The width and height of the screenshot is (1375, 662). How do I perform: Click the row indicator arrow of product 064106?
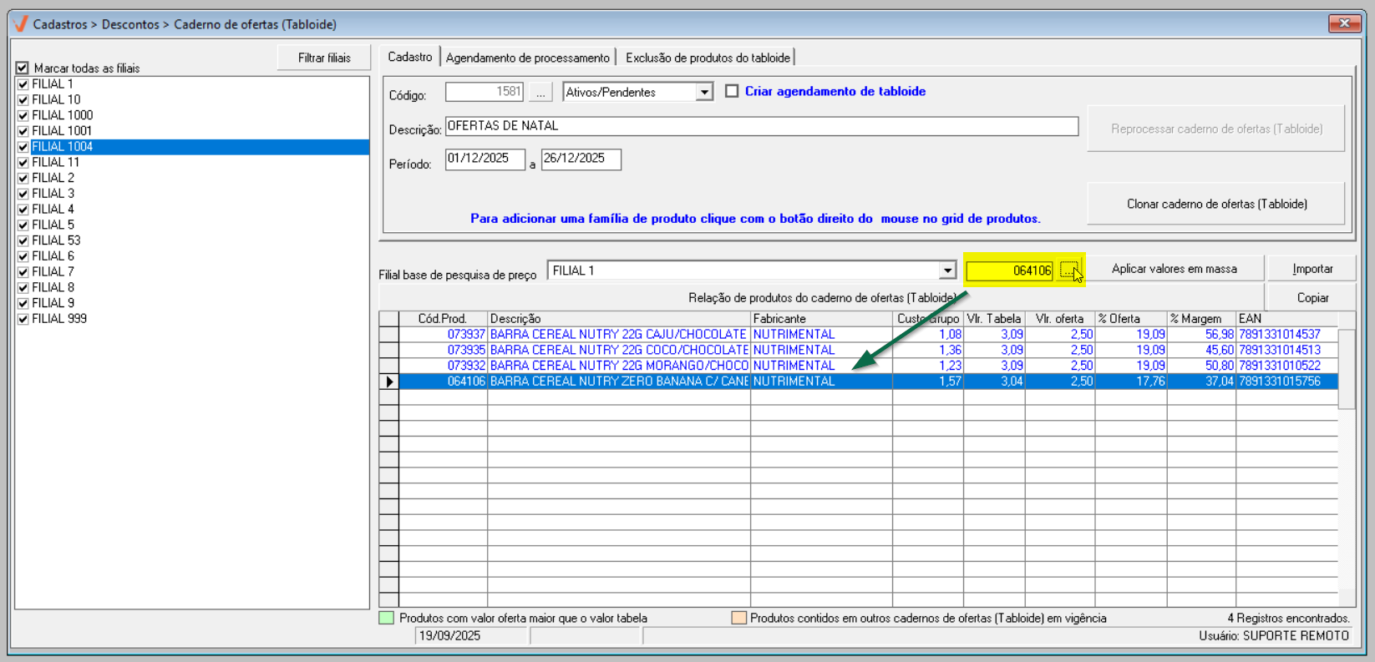pos(389,382)
